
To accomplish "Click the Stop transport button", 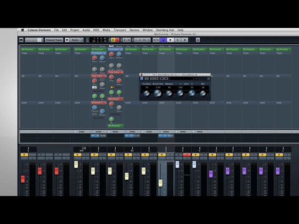I will [x=170, y=40].
